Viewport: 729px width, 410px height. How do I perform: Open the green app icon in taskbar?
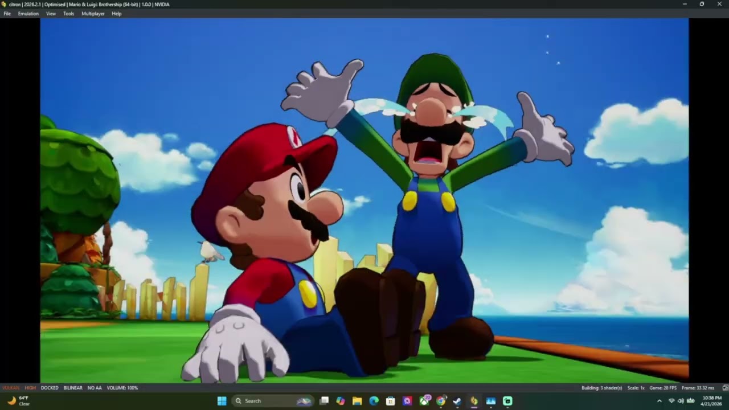[x=507, y=401]
